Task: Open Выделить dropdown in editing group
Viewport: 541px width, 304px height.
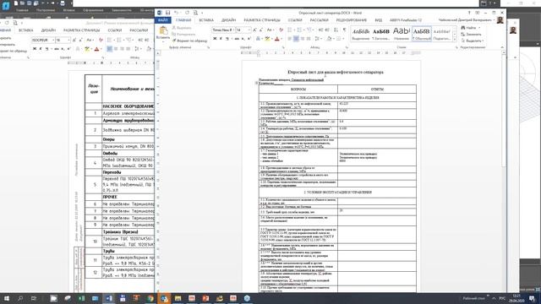Action: coord(472,41)
